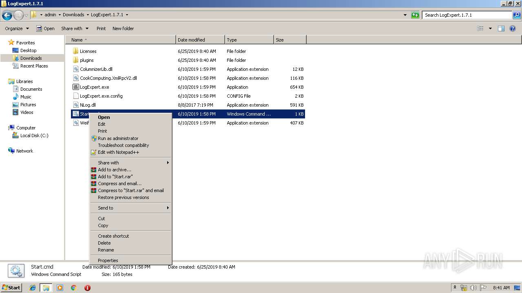Click the Desktop icon in Favorites
Image resolution: width=522 pixels, height=293 pixels.
coord(15,50)
